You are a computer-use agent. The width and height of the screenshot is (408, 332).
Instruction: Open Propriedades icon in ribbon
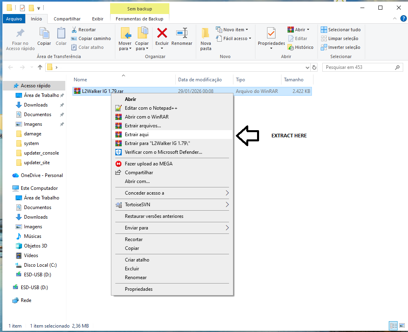(271, 33)
